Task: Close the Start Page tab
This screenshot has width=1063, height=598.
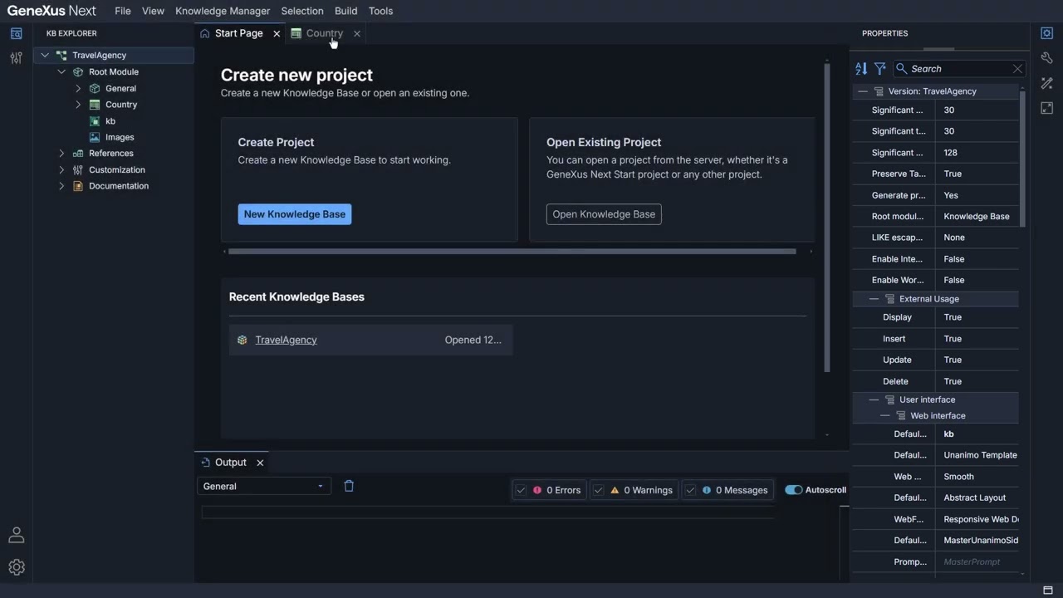Action: click(x=277, y=33)
